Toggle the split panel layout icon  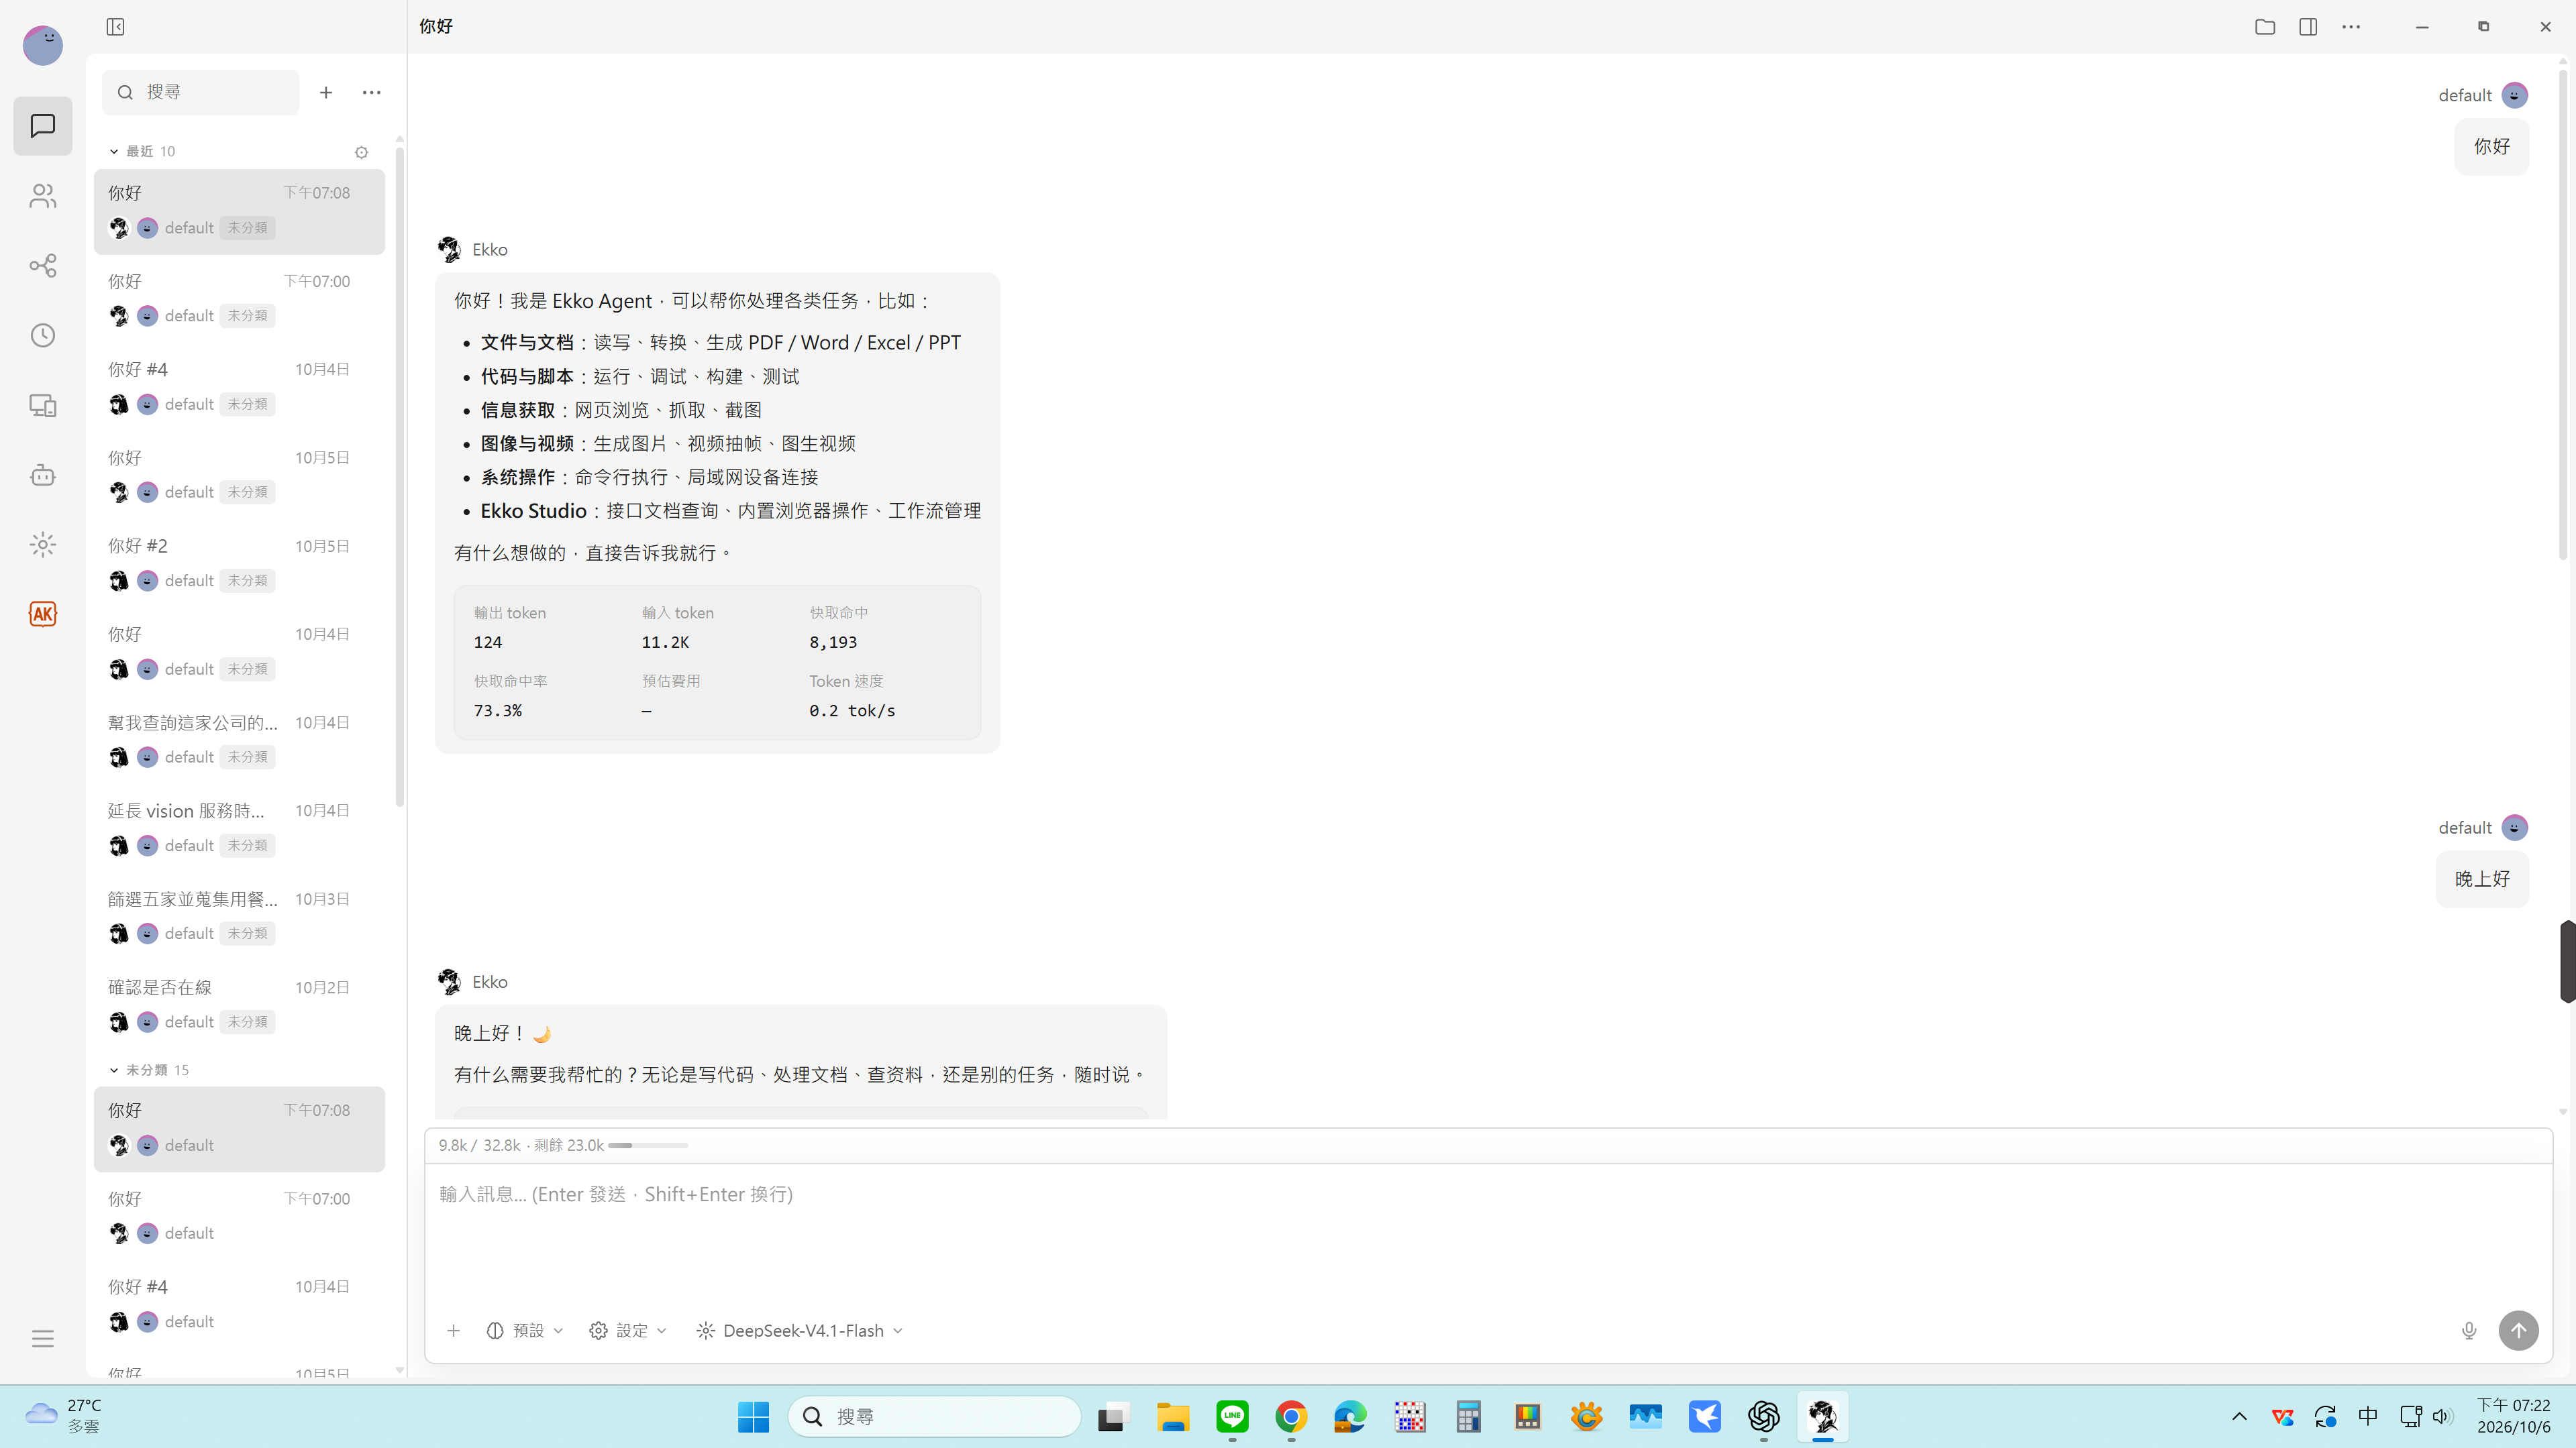(2308, 27)
